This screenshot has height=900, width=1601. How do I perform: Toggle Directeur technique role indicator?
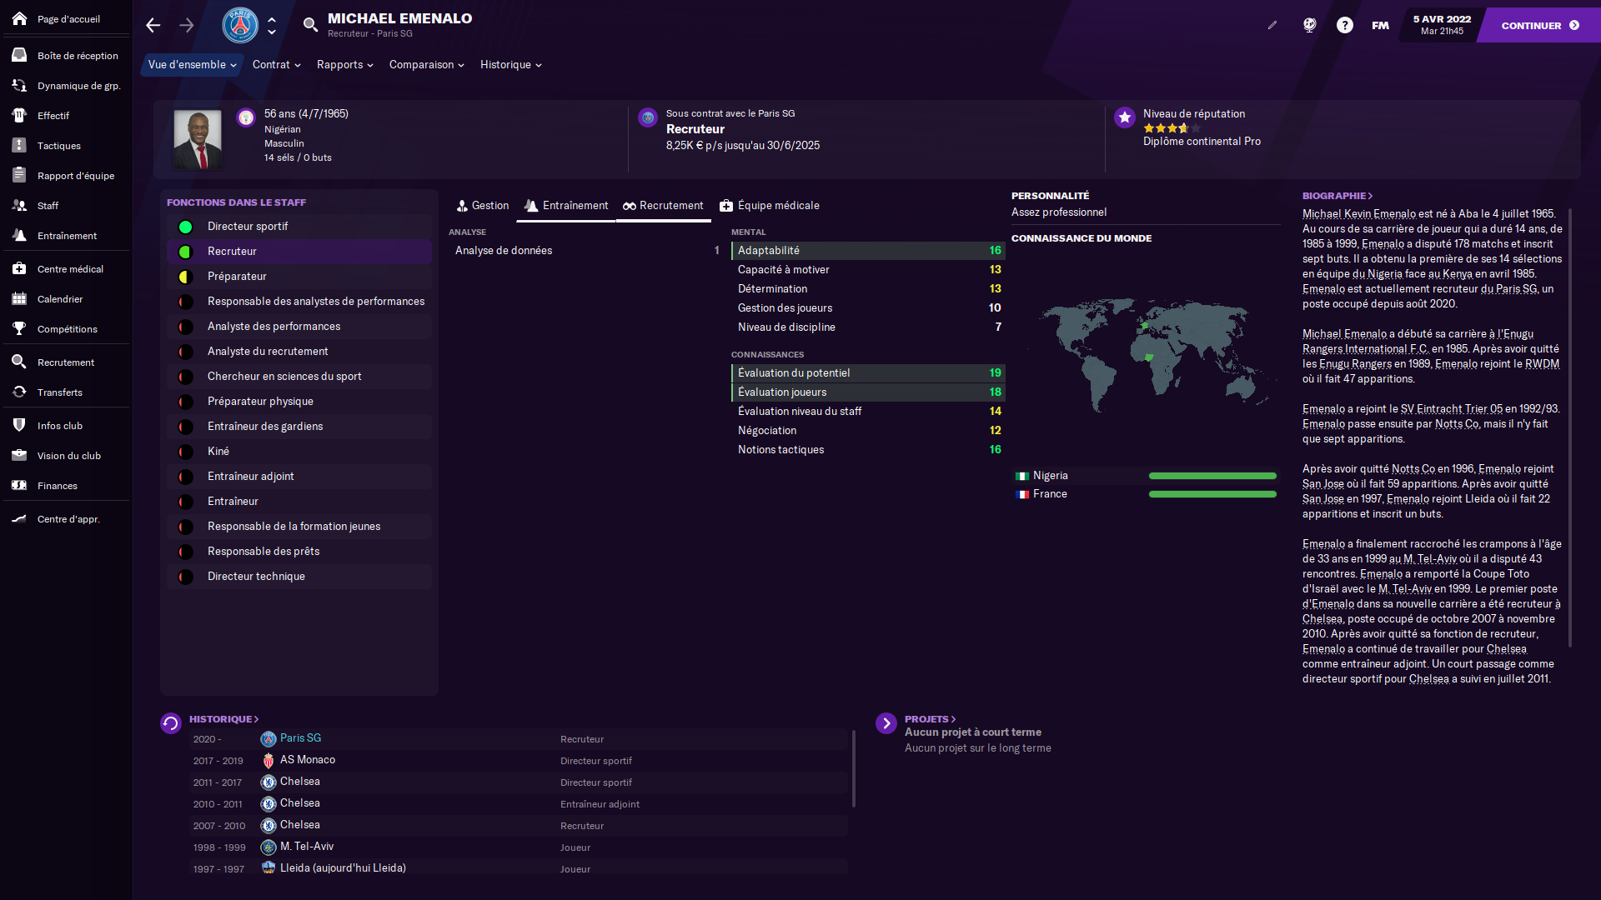[186, 577]
